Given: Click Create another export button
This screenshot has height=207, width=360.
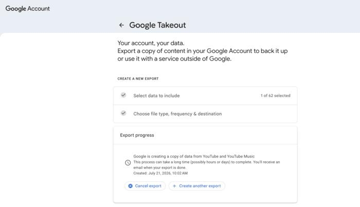Looking at the screenshot, I should coord(197,186).
